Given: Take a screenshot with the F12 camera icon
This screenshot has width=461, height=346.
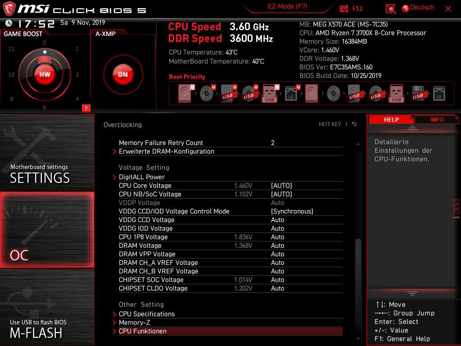Looking at the screenshot, I should (x=343, y=9).
